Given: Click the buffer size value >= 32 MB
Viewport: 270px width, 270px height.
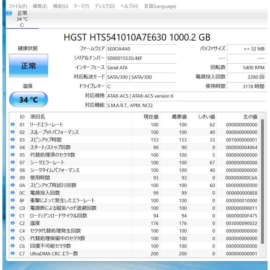Looking at the screenshot, I should (247, 49).
